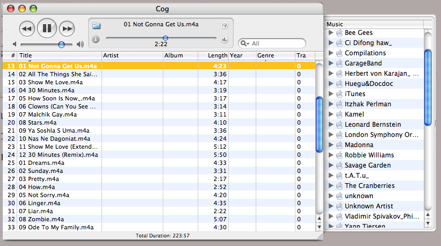Click the playlist scrollbar thumb
Viewport: 441px width, 246px height.
(x=319, y=125)
